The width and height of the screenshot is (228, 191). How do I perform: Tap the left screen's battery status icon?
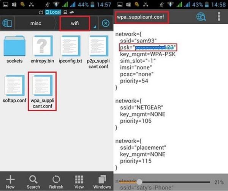92,5
